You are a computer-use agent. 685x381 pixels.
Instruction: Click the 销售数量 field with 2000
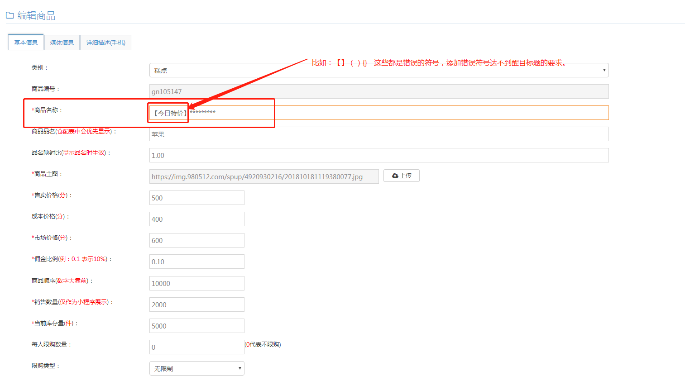(x=197, y=305)
